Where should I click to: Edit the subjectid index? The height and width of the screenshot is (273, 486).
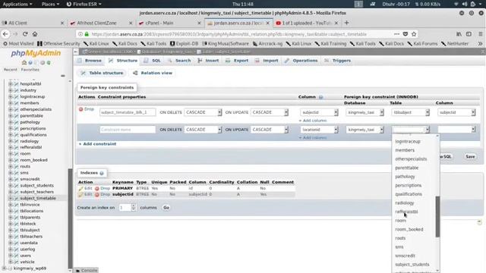click(x=86, y=194)
